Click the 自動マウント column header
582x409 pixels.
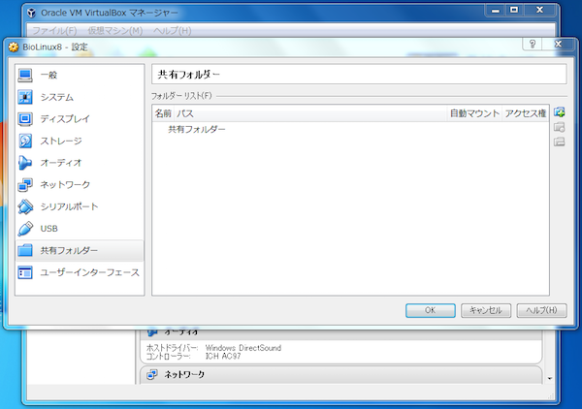(x=474, y=113)
